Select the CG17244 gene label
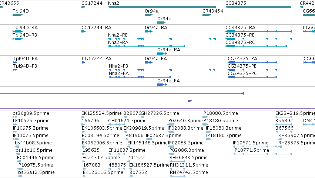 click(x=92, y=3)
